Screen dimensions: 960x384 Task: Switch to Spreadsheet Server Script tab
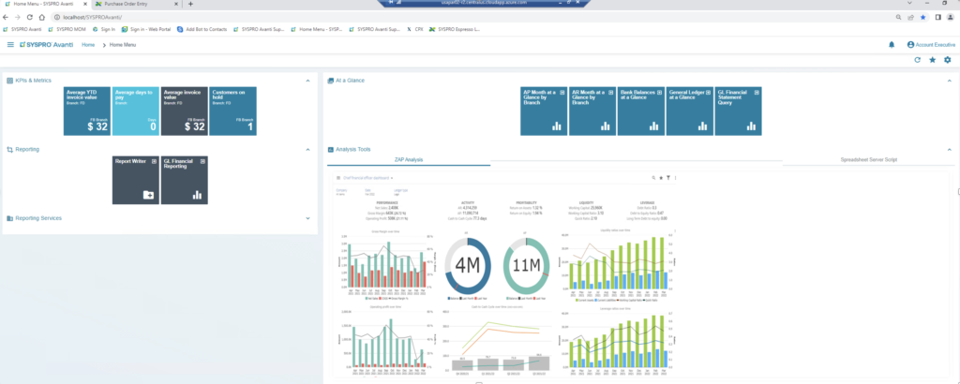coord(869,159)
